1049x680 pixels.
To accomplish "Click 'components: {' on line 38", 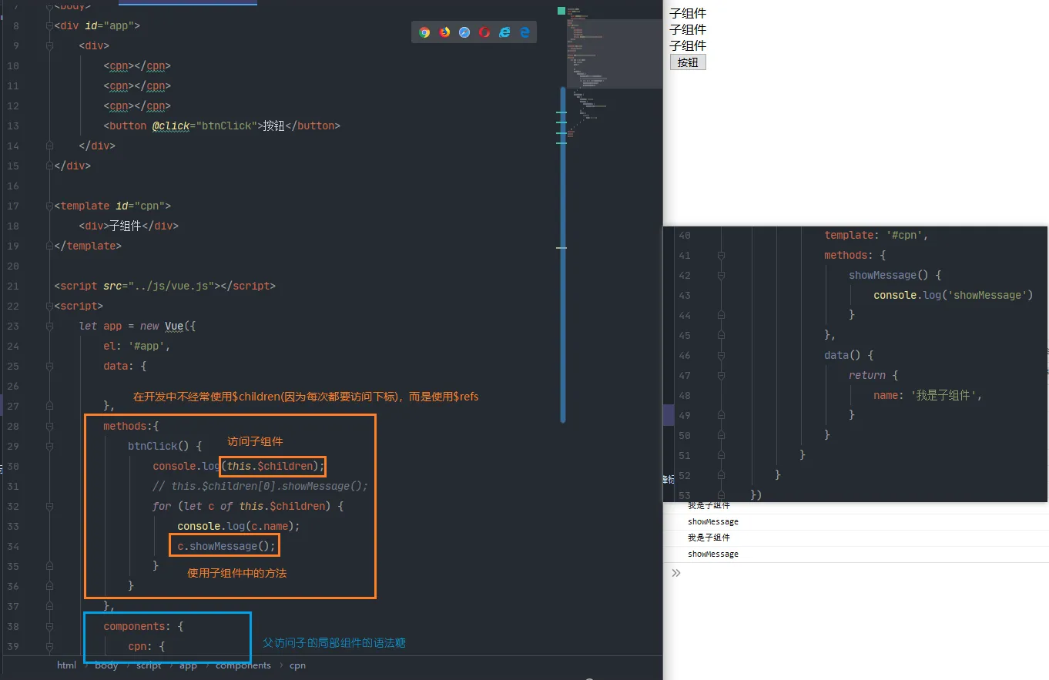I will click(143, 626).
